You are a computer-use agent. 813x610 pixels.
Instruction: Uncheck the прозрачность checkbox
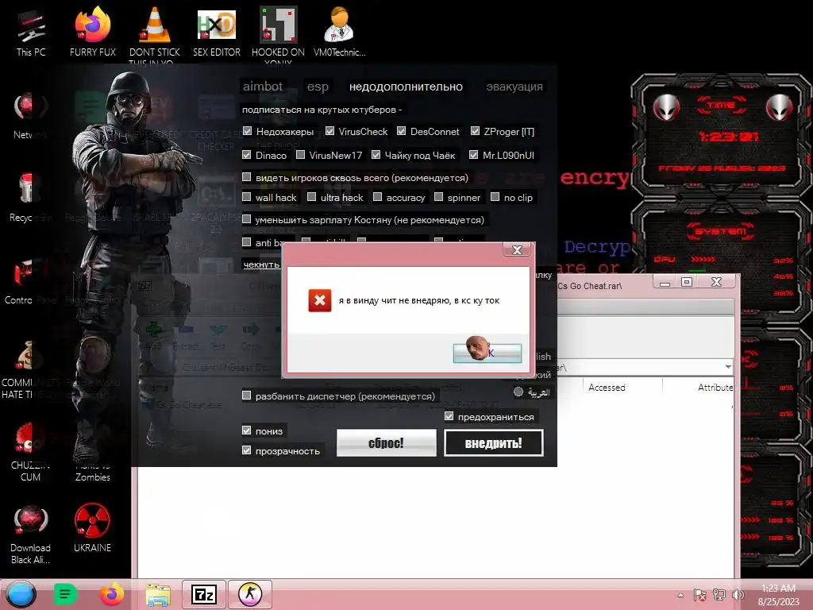tap(247, 451)
